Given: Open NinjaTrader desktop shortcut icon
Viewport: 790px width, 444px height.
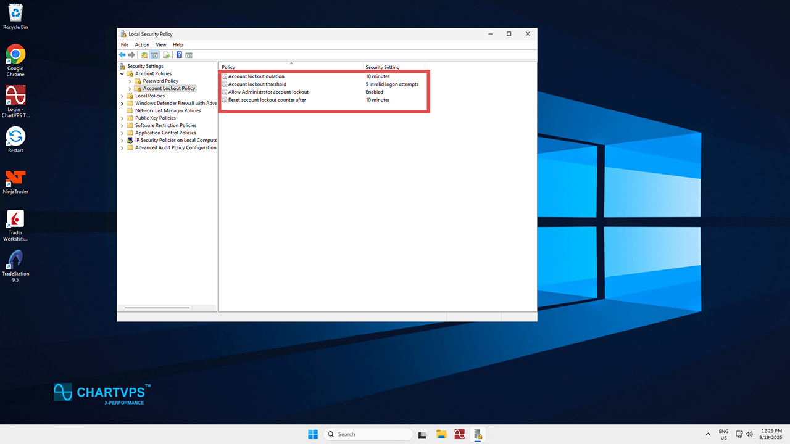Looking at the screenshot, I should coord(15,179).
